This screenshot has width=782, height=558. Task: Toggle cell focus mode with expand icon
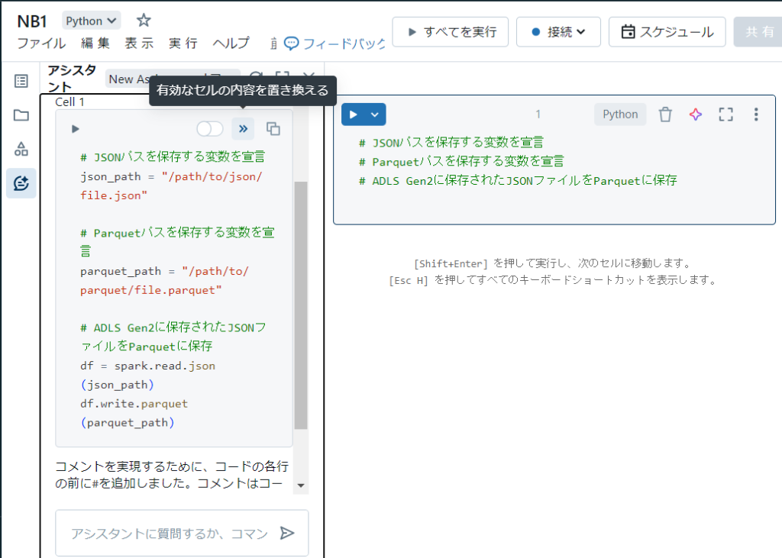tap(725, 115)
